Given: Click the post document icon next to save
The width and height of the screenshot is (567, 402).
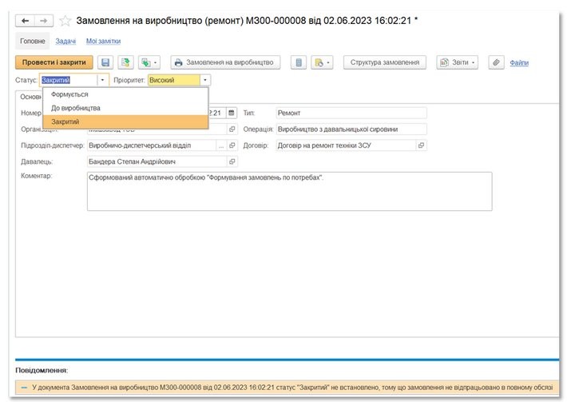Looking at the screenshot, I should coord(125,62).
